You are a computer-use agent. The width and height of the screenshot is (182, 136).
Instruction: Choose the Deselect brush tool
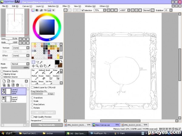point(56,77)
